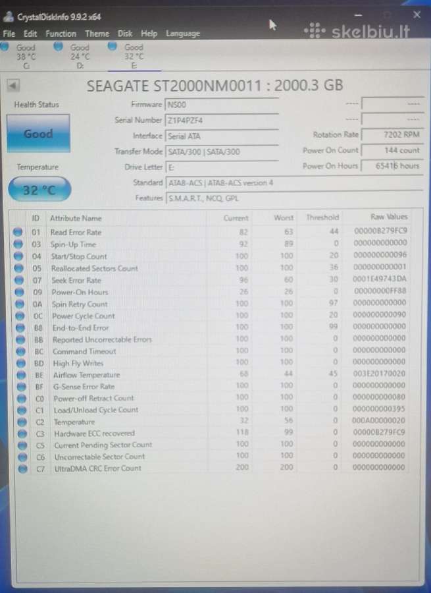This screenshot has height=593, width=431.
Task: Select the Hardware ECC recovered attribute name
Action: tap(95, 434)
